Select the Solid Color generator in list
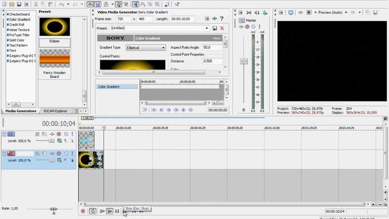Screen dimensions: 389x219 [16, 40]
